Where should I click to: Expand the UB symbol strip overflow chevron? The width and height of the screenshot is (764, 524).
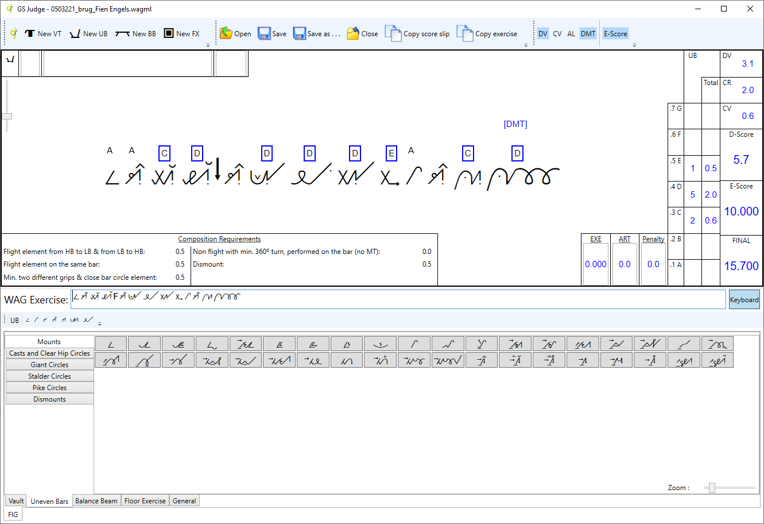(x=99, y=323)
